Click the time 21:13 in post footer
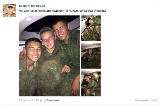This screenshot has width=161, height=106. (35, 100)
